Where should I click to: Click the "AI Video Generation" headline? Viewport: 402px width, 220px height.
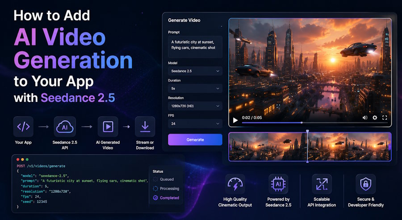73,49
